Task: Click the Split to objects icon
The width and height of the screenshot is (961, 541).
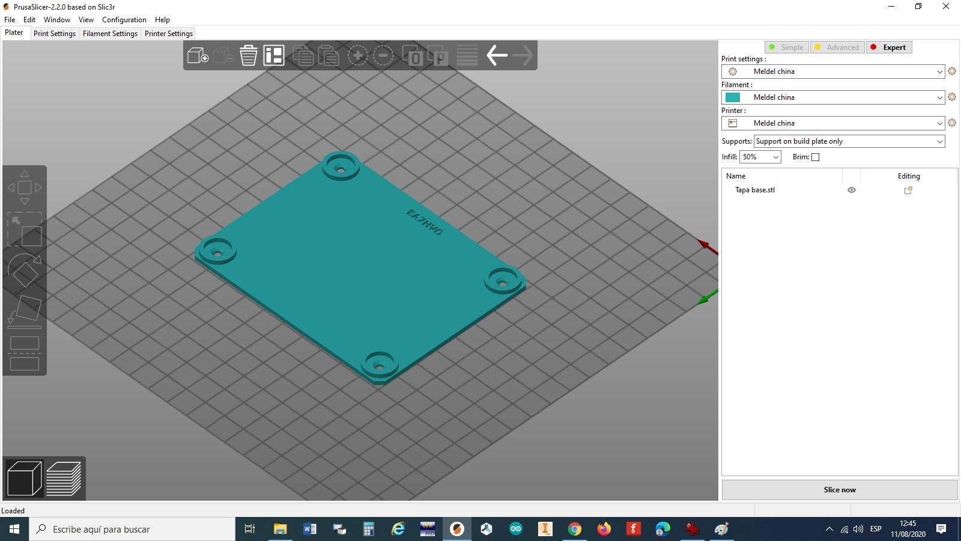Action: pyautogui.click(x=413, y=56)
